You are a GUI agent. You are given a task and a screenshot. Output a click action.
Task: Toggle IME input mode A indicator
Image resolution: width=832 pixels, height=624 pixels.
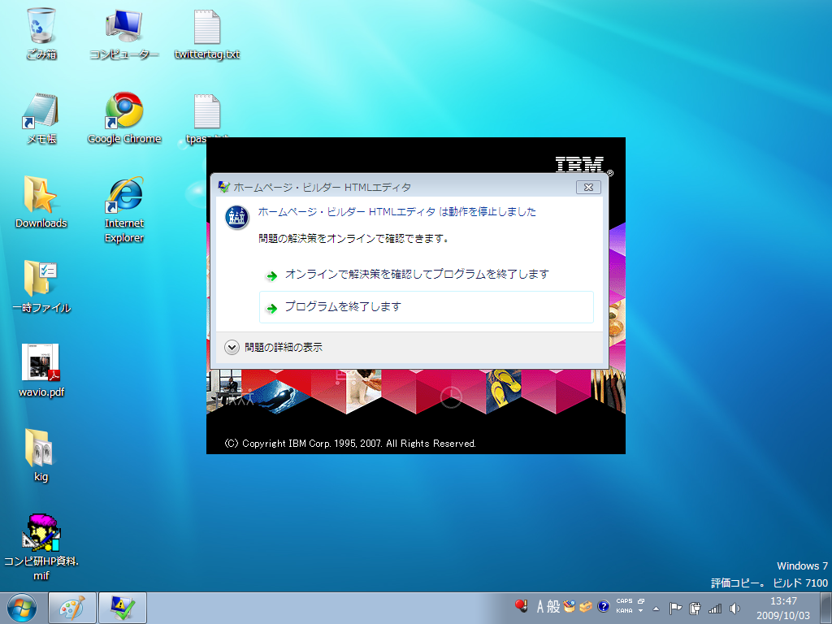pos(540,606)
